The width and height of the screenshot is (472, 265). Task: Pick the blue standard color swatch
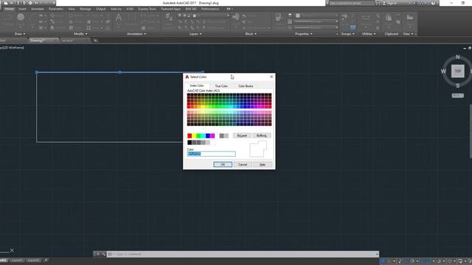pos(208,135)
